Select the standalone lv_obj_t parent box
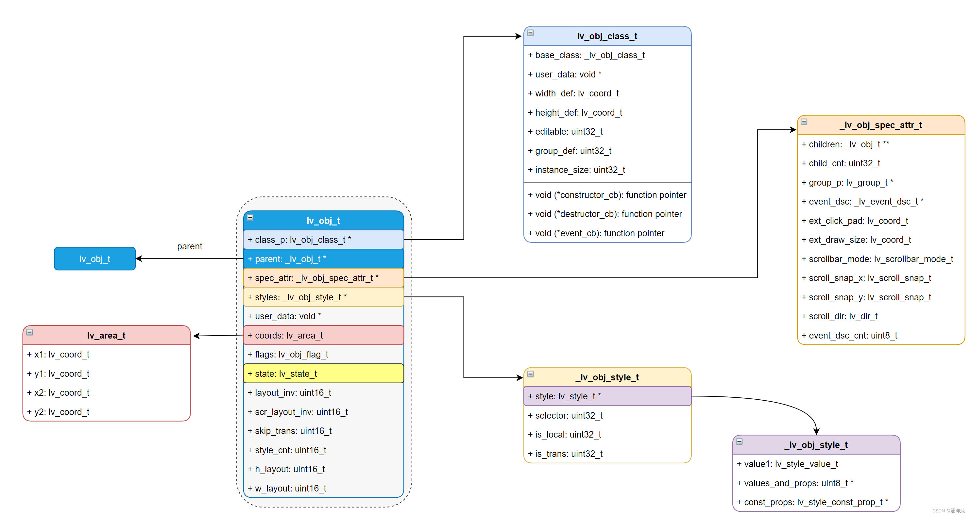This screenshot has height=516, width=970. pos(94,259)
